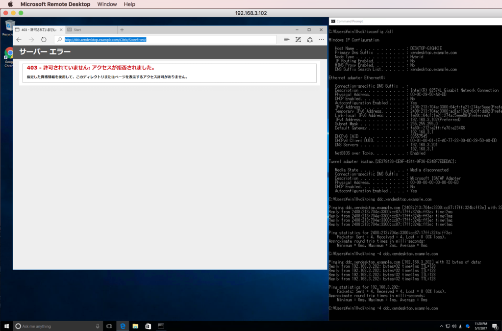Screen dimensions: 502x331
Task: Close the 403 error tab
Action: click(x=61, y=30)
